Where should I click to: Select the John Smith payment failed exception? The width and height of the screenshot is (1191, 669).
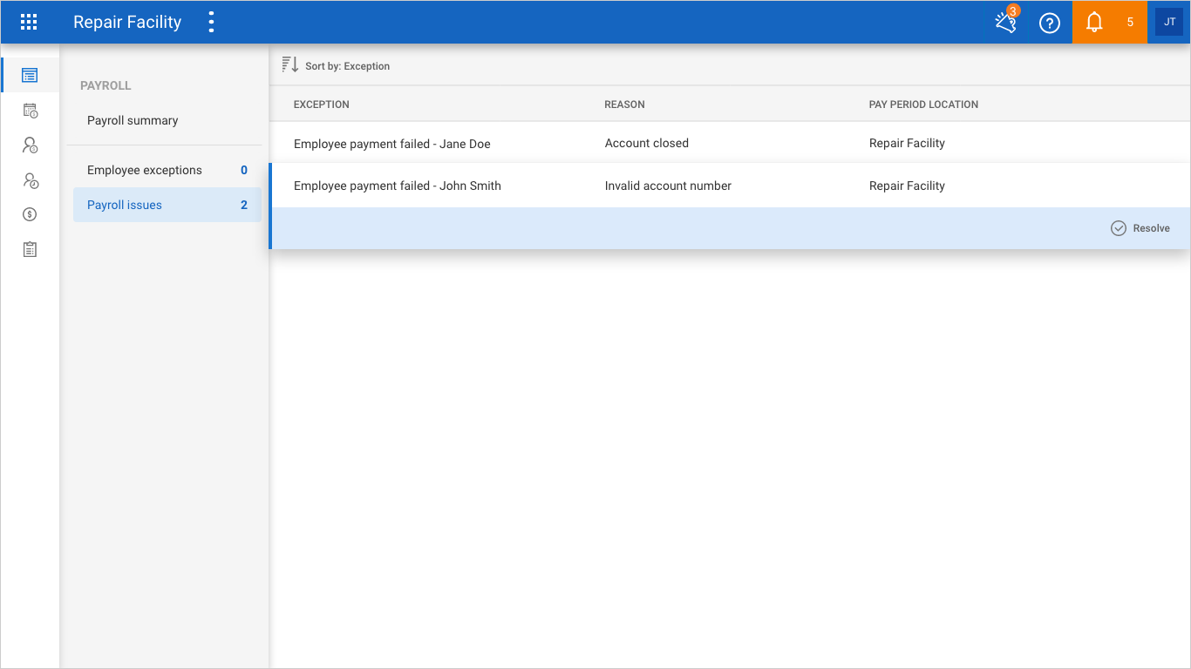398,186
